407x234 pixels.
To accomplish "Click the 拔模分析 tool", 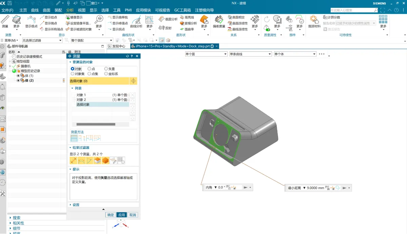I will tap(188, 23).
